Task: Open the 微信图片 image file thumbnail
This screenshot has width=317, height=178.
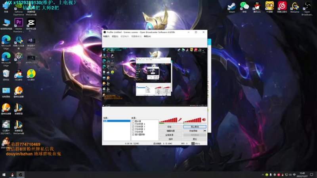Action: point(31,44)
